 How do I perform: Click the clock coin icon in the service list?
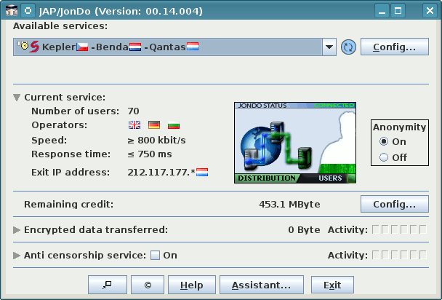[23, 45]
